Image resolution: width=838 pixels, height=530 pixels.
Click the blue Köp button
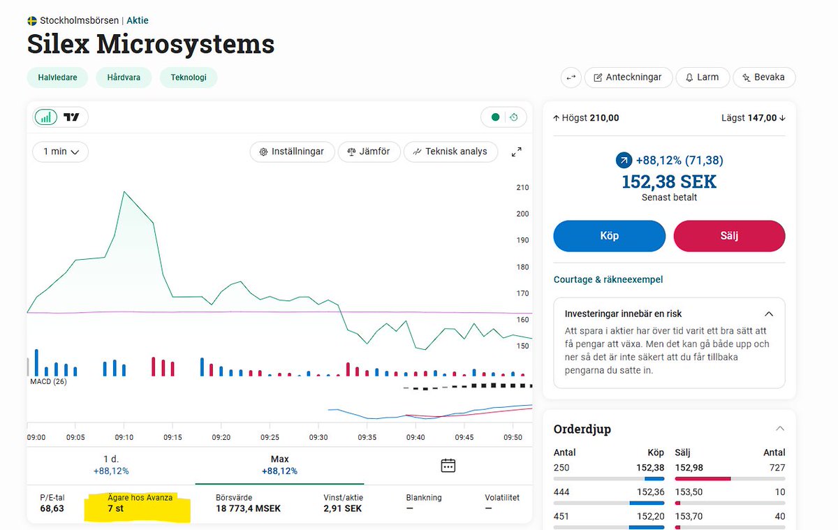(610, 236)
